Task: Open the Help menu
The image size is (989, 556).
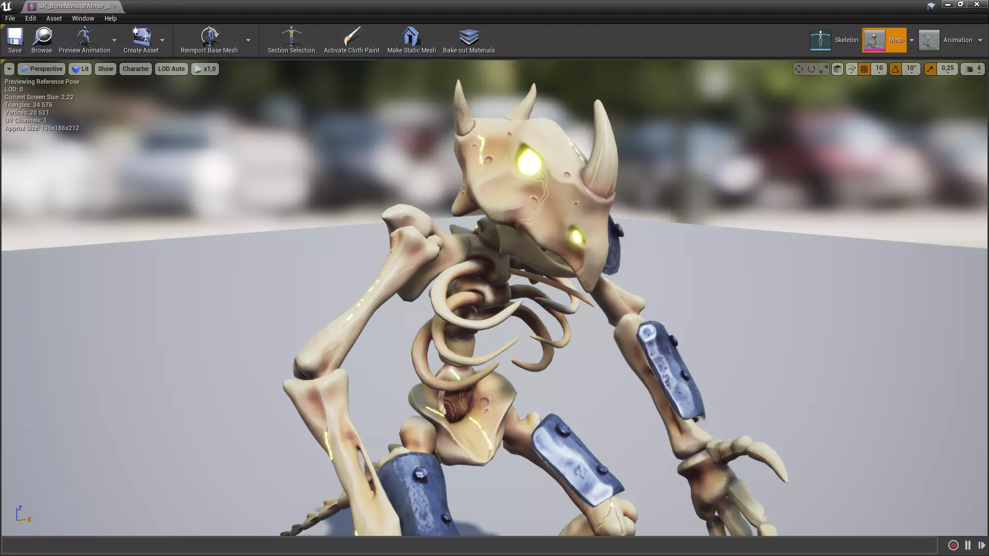Action: (x=110, y=18)
